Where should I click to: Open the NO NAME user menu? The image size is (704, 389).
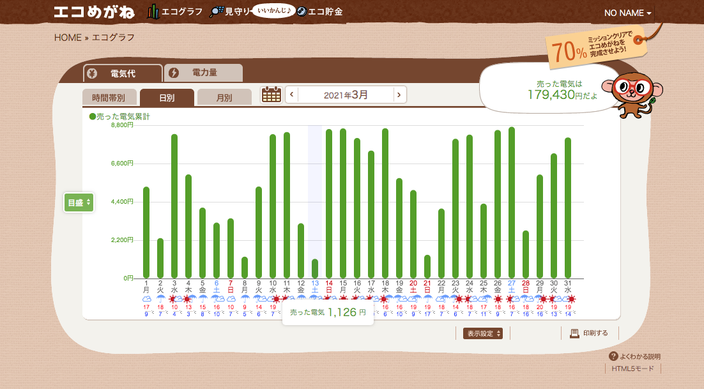point(627,13)
